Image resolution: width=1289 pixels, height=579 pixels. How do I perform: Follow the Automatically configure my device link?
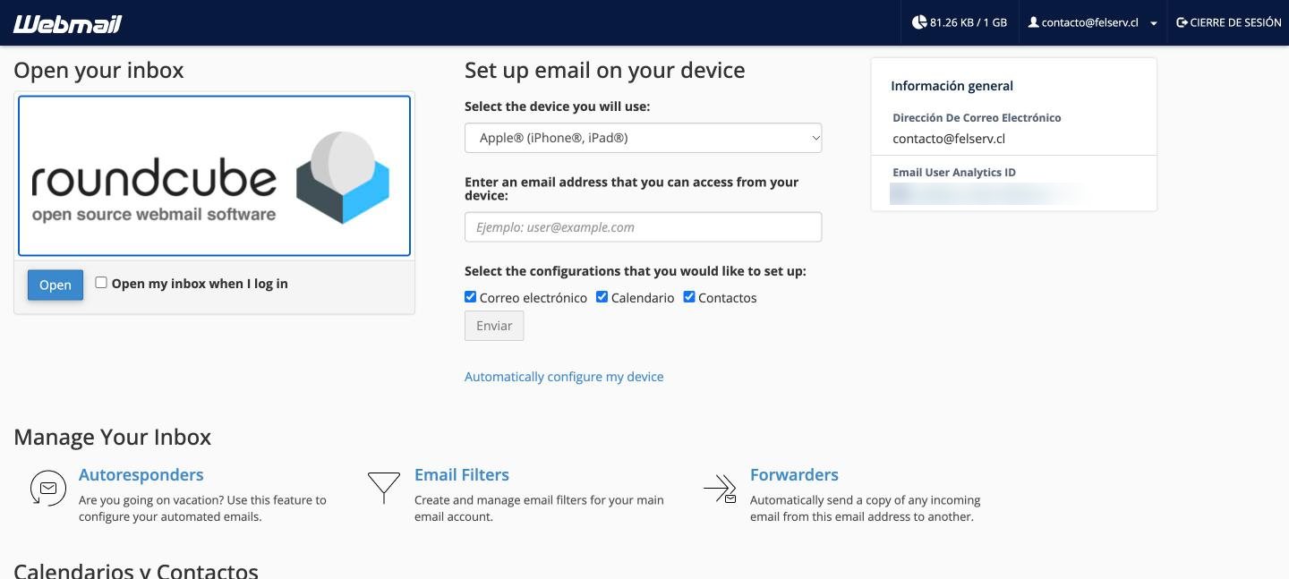click(564, 377)
